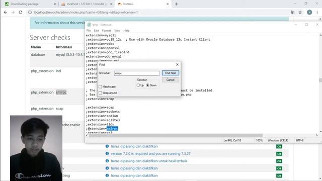Image resolution: width=322 pixels, height=181 pixels.
Task: Open a new browser tab
Action: (177, 4)
